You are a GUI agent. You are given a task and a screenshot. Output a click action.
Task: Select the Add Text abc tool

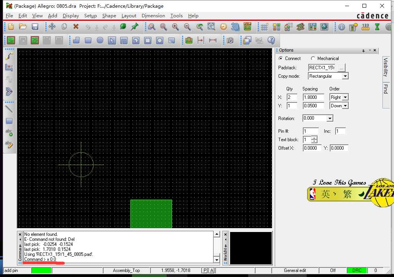click(9, 132)
